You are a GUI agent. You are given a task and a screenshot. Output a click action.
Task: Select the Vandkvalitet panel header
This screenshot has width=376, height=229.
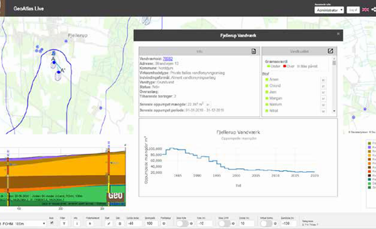click(x=299, y=51)
